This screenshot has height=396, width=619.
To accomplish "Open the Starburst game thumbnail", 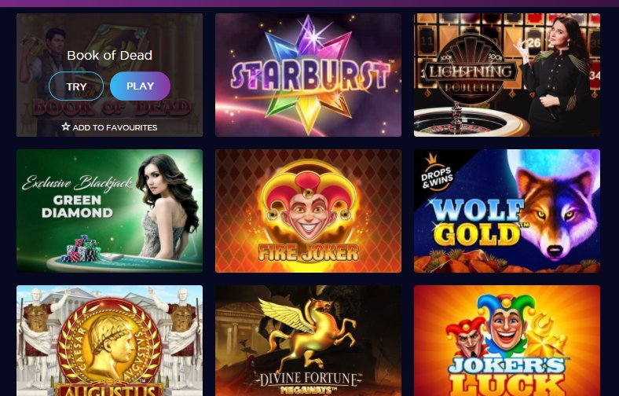I will 308,75.
